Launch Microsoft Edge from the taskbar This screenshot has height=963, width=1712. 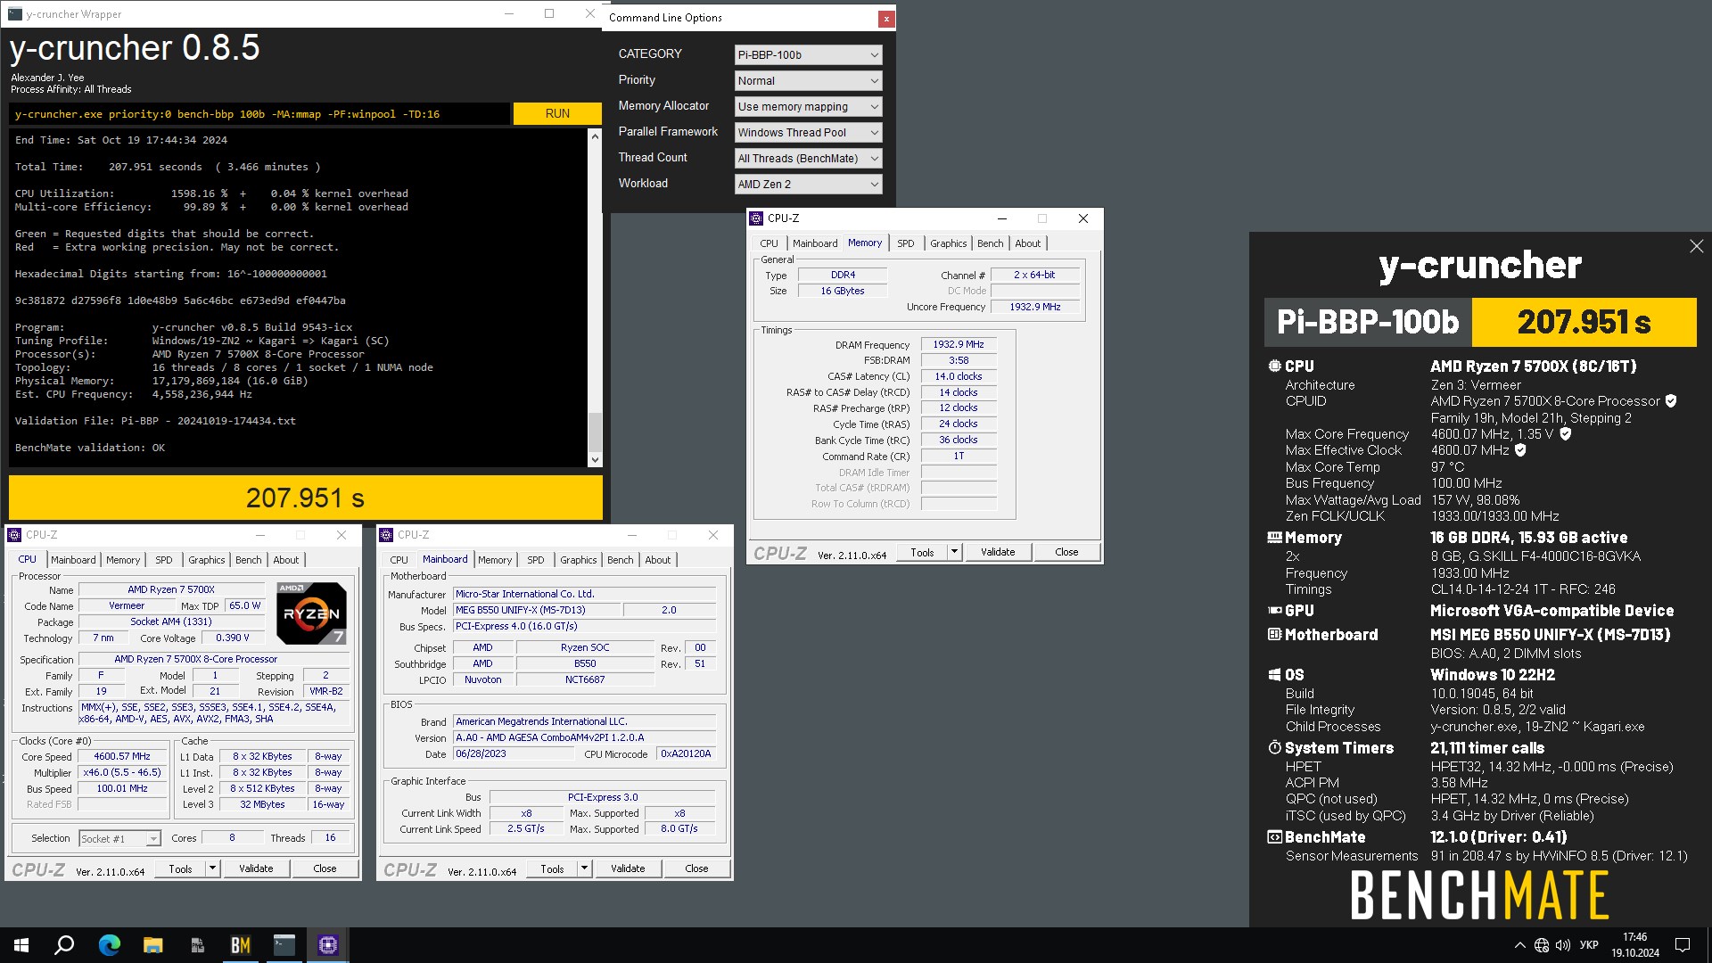tap(109, 945)
